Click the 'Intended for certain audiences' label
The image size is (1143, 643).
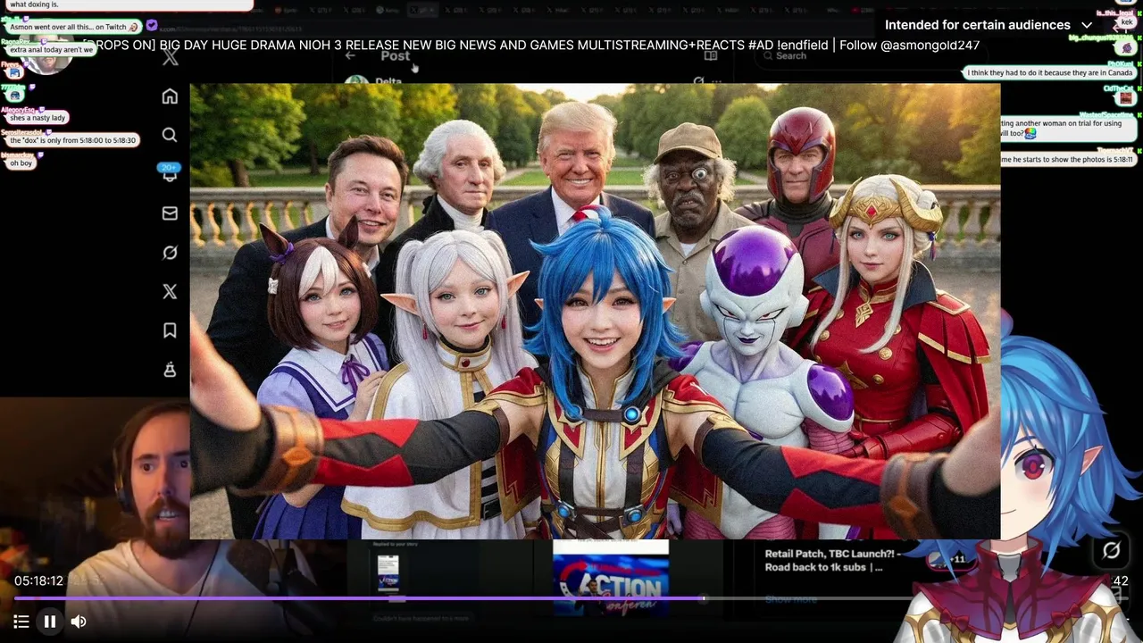tap(977, 25)
